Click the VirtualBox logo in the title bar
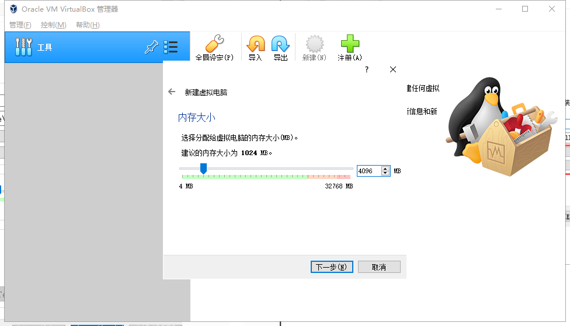Screen dimensions: 570x326 pyautogui.click(x=13, y=9)
